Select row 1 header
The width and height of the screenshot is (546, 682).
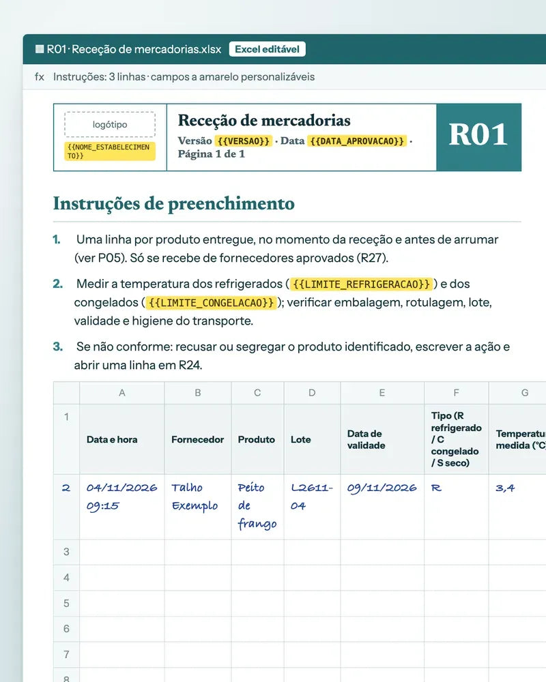click(67, 439)
